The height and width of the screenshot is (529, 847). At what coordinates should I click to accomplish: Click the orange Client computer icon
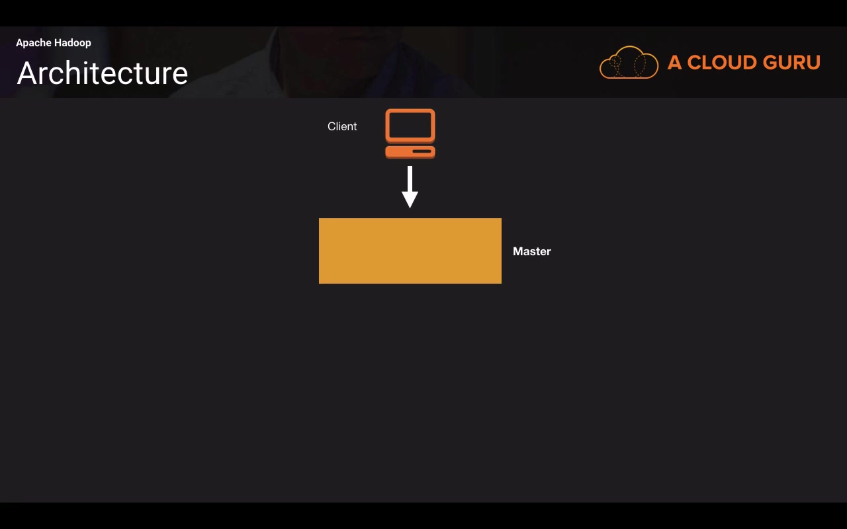pyautogui.click(x=410, y=134)
